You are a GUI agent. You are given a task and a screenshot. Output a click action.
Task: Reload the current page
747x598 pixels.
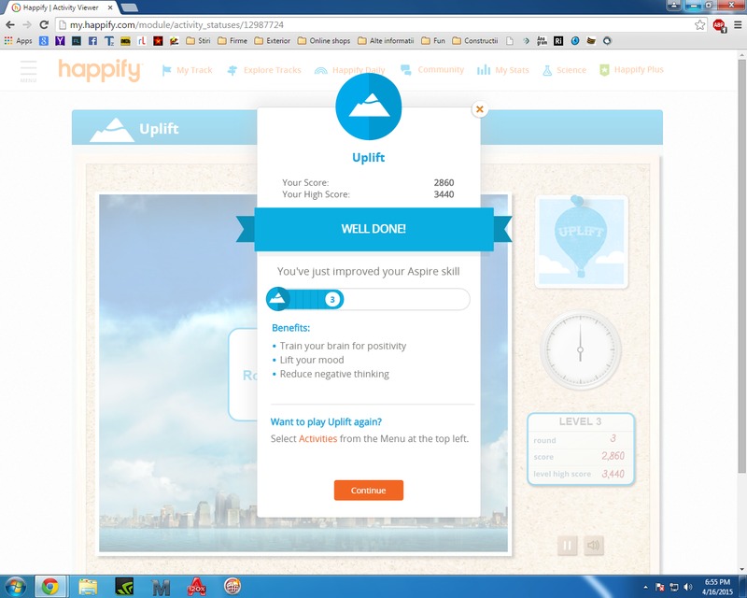(x=44, y=25)
